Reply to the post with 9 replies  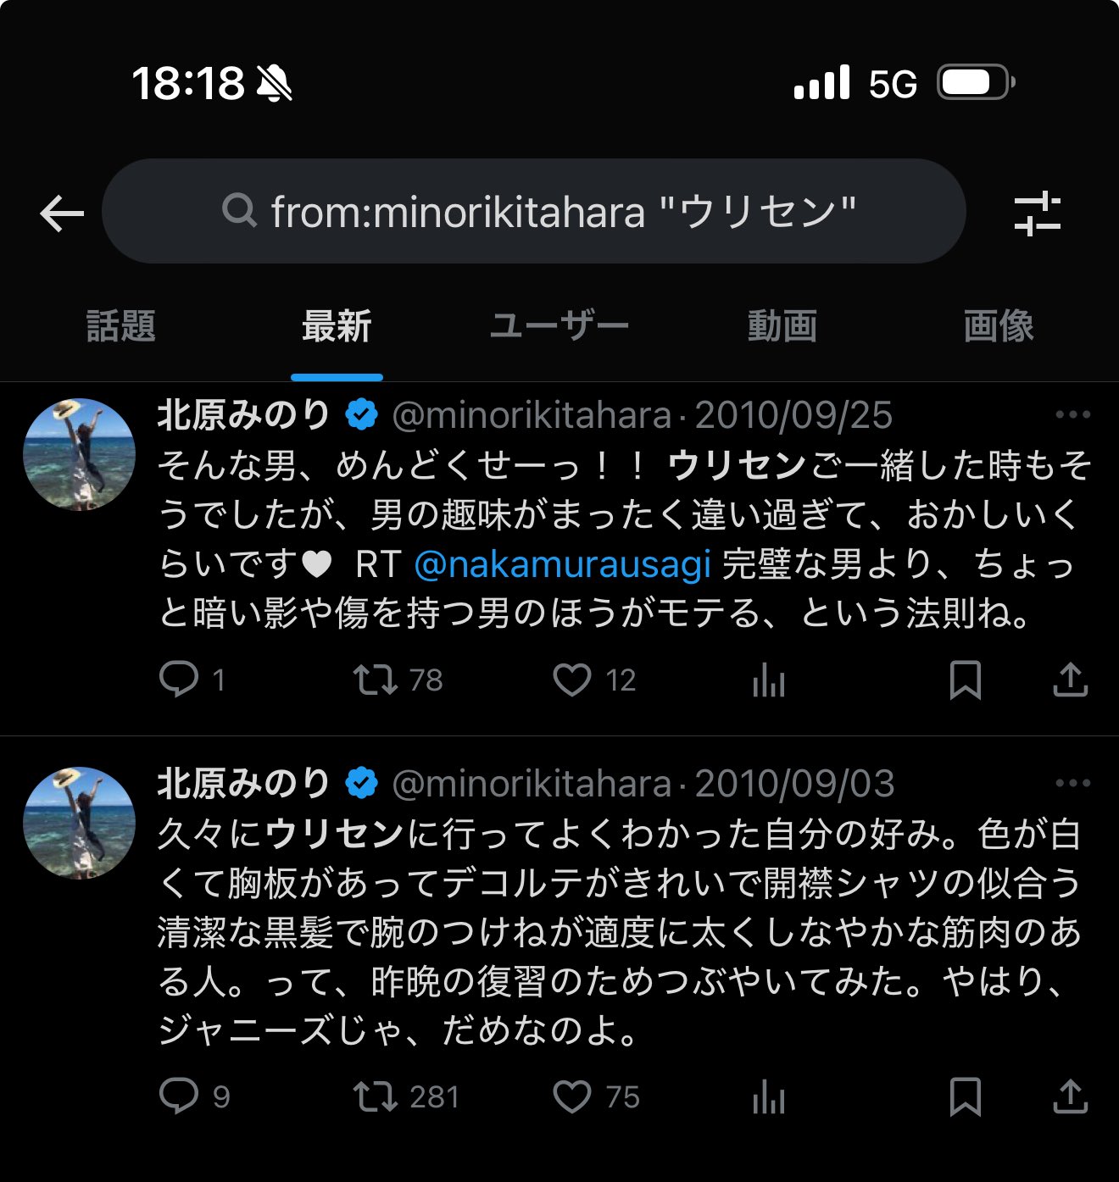pos(179,1096)
